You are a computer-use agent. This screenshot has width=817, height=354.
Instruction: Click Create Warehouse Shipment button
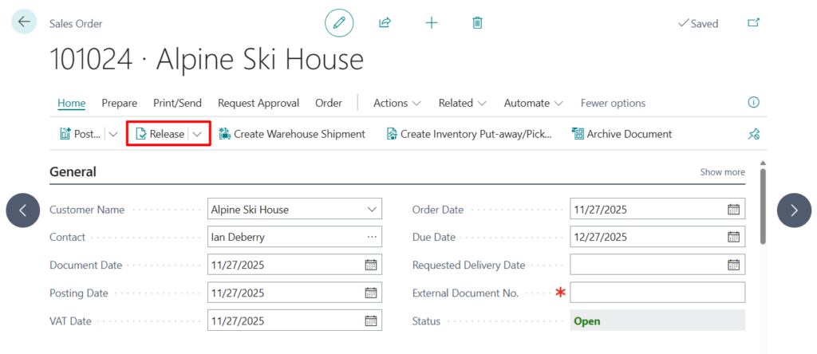pos(292,134)
